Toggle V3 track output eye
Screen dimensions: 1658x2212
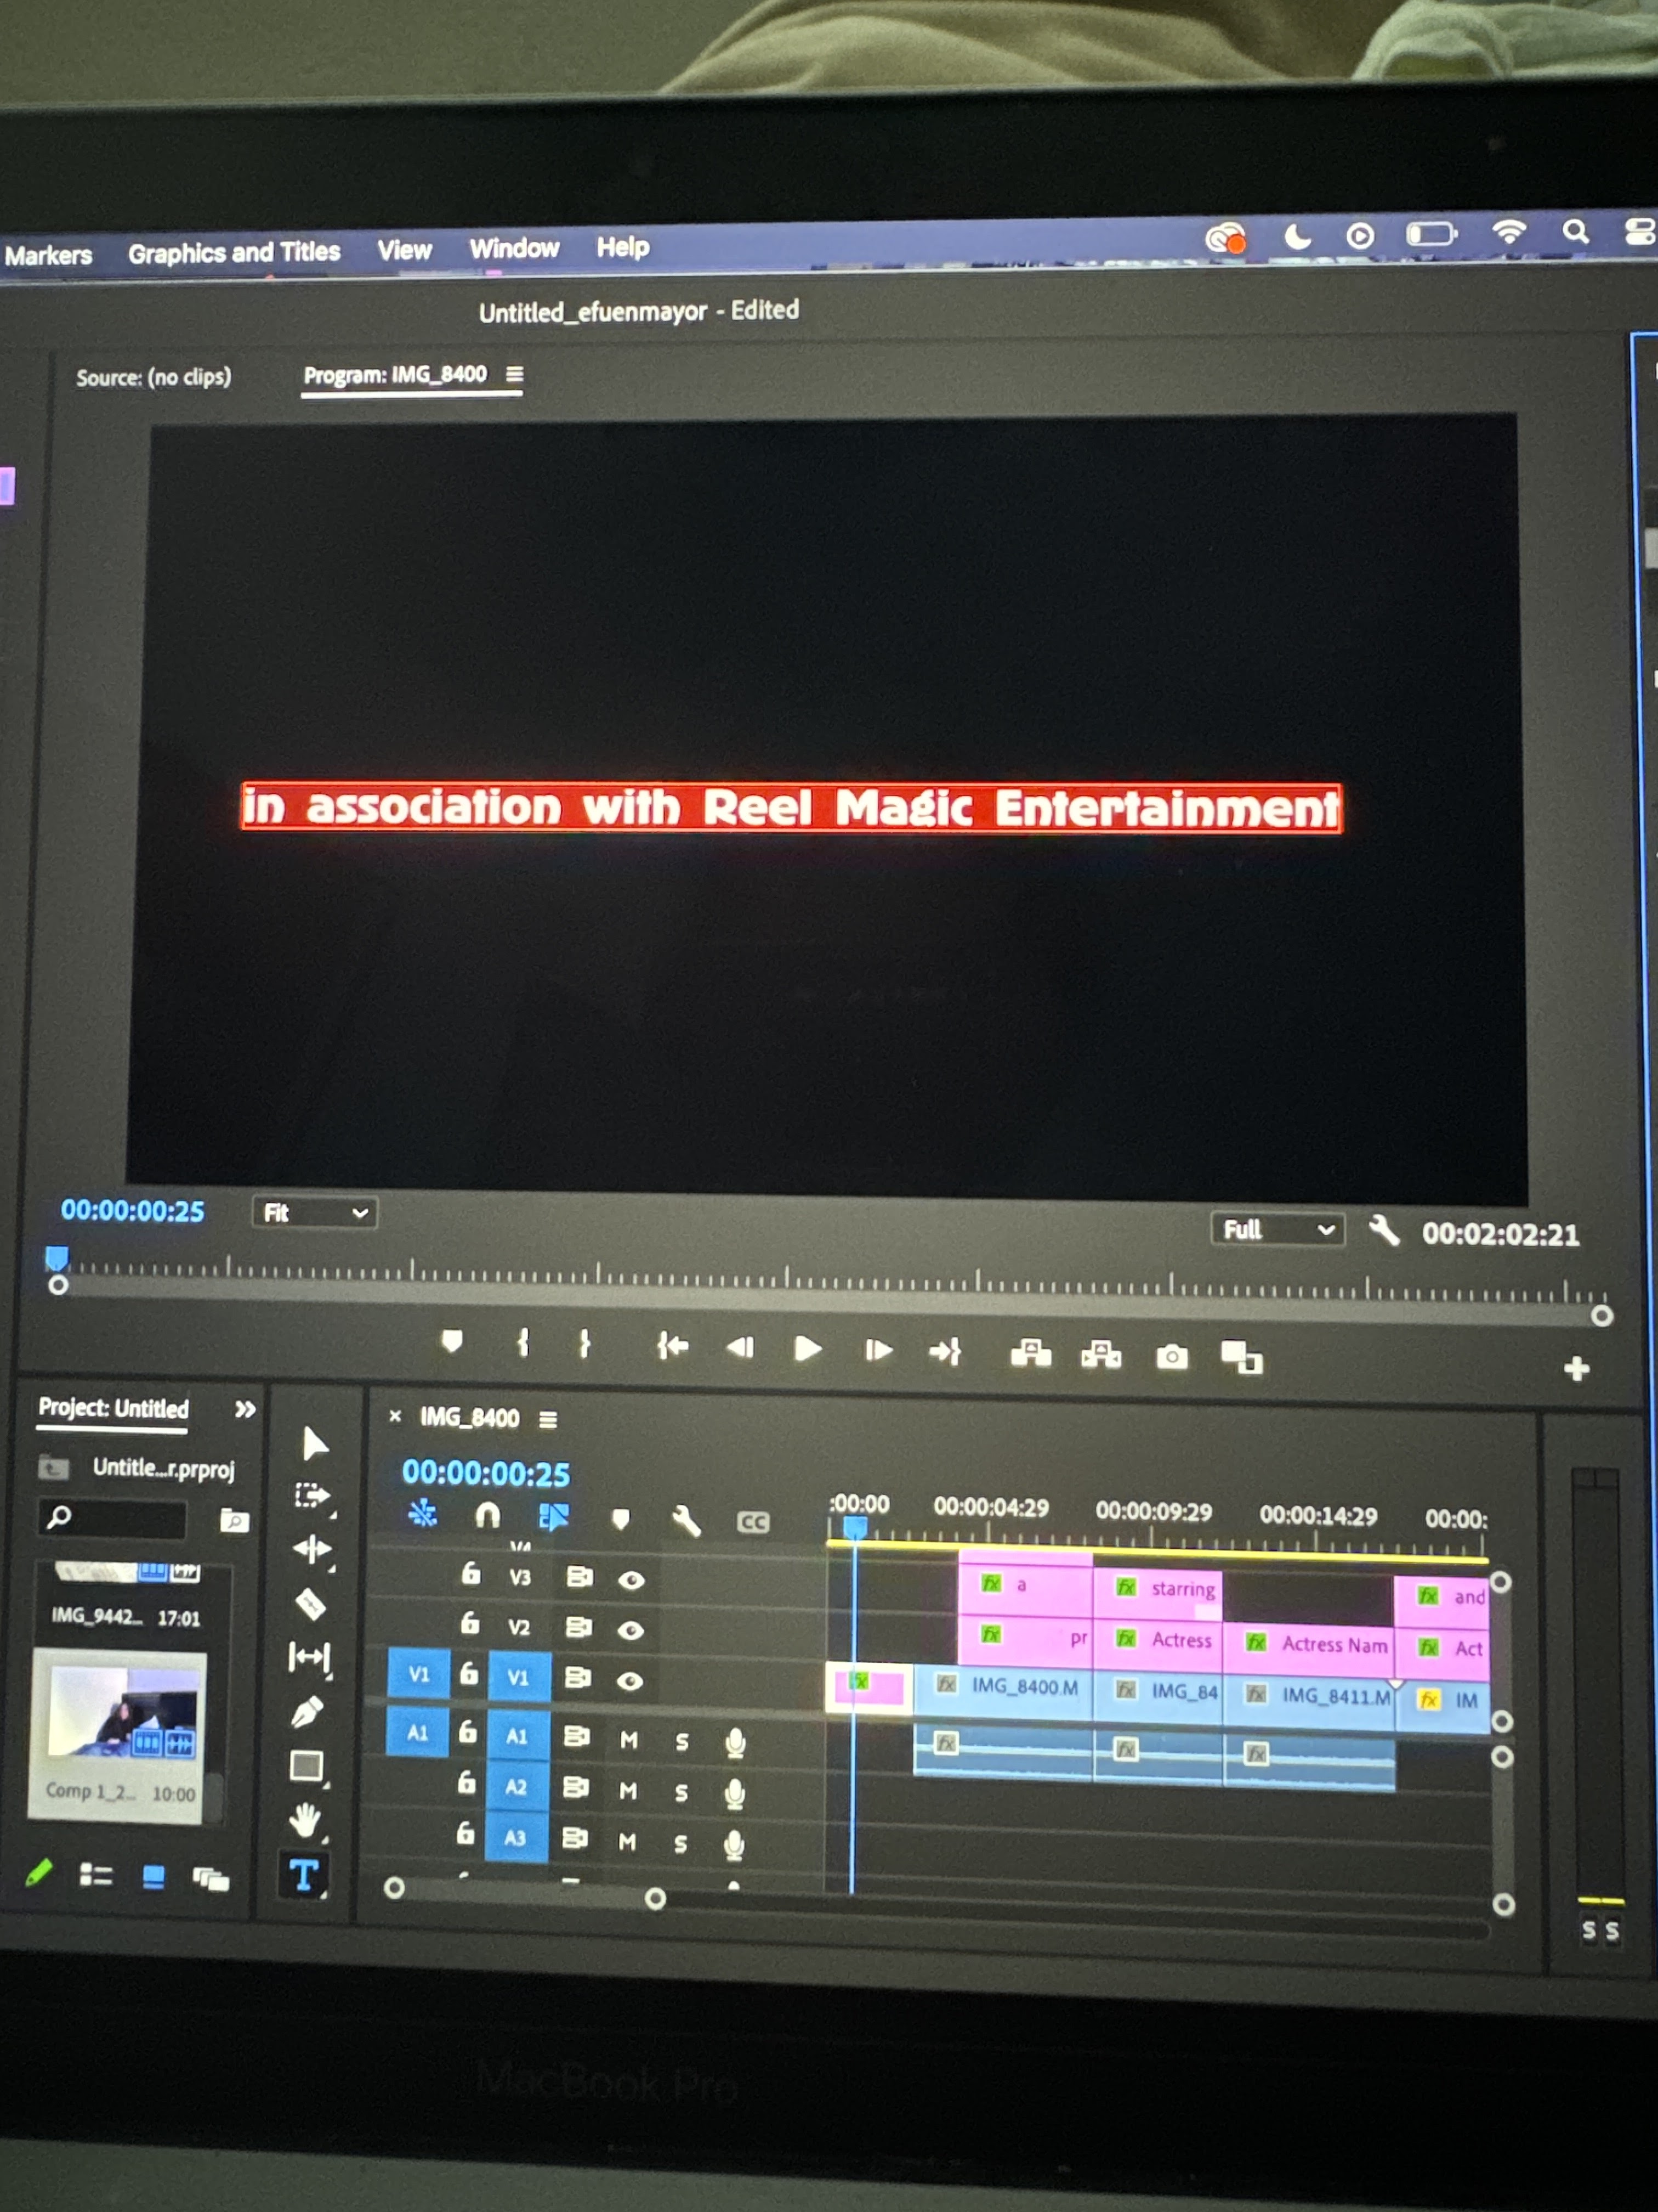tap(631, 1580)
